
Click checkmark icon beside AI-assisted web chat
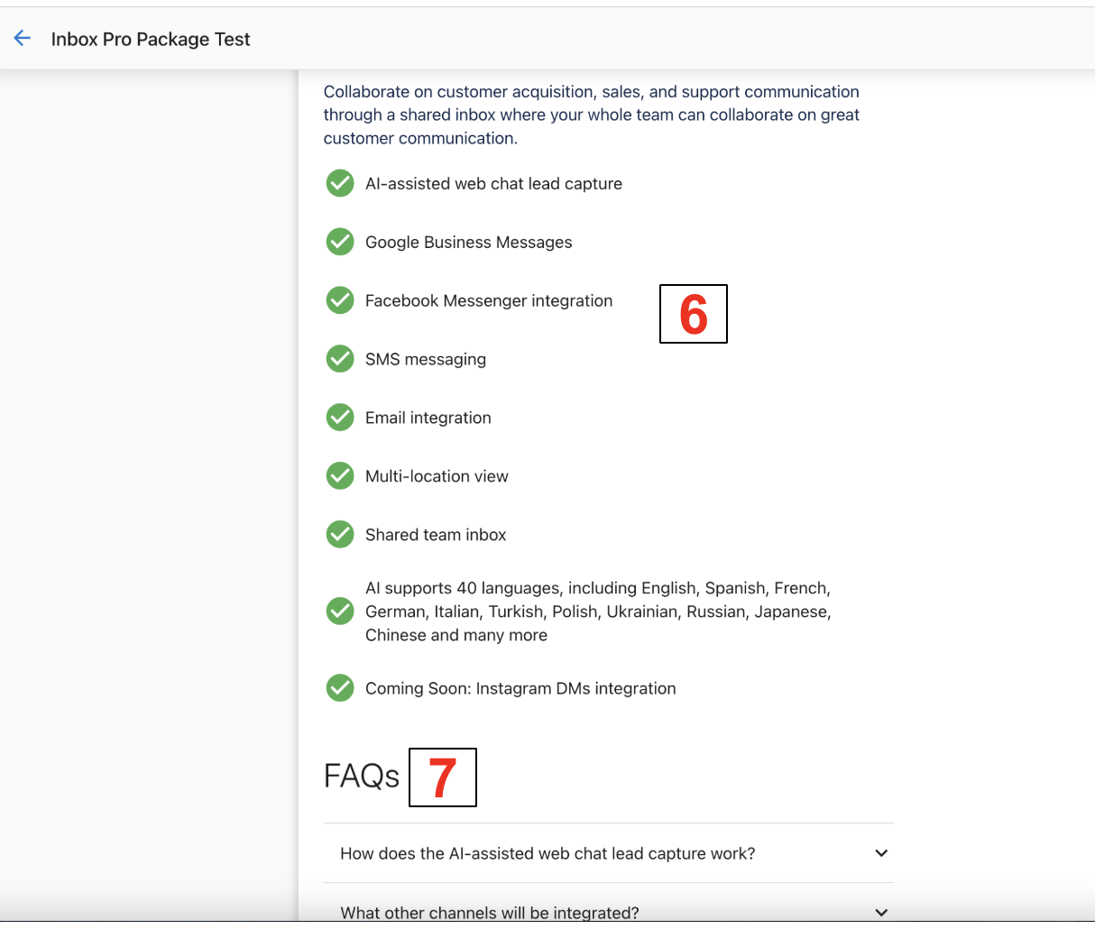click(340, 183)
